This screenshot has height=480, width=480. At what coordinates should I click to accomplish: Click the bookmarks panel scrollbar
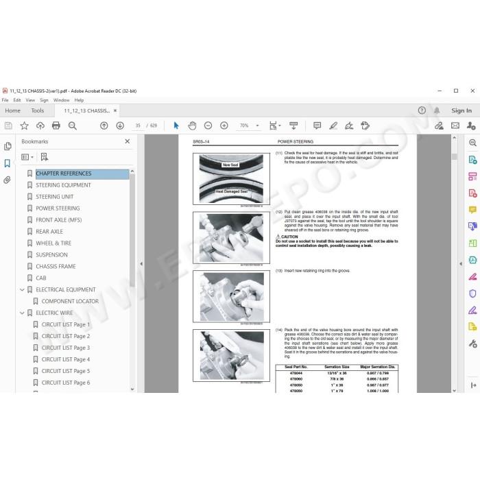coord(132,231)
